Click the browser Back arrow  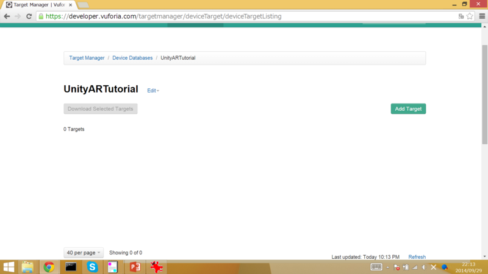pos(7,16)
